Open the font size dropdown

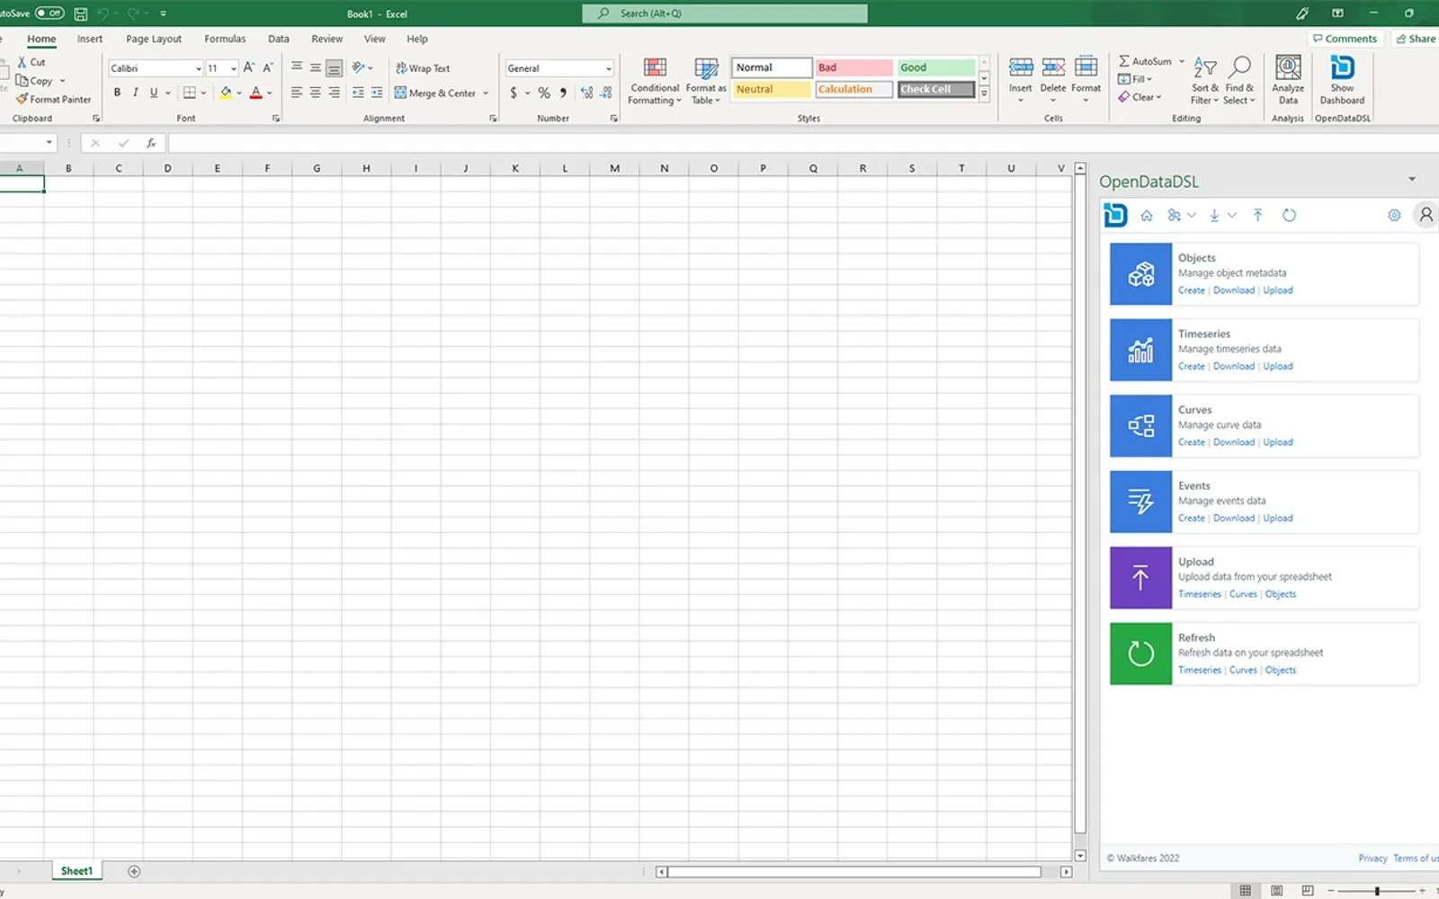point(233,68)
